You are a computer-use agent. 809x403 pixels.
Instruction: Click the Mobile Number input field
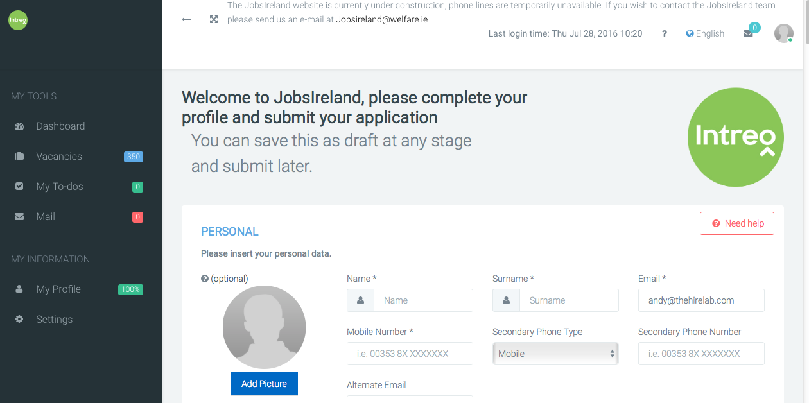pyautogui.click(x=410, y=354)
